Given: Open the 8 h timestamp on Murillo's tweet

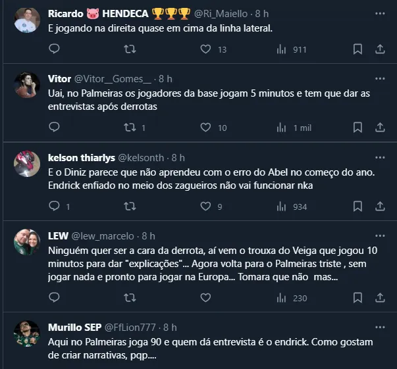Looking at the screenshot, I should click(170, 327).
